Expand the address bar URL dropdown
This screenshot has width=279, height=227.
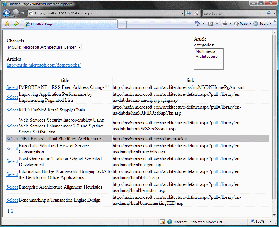(x=182, y=13)
